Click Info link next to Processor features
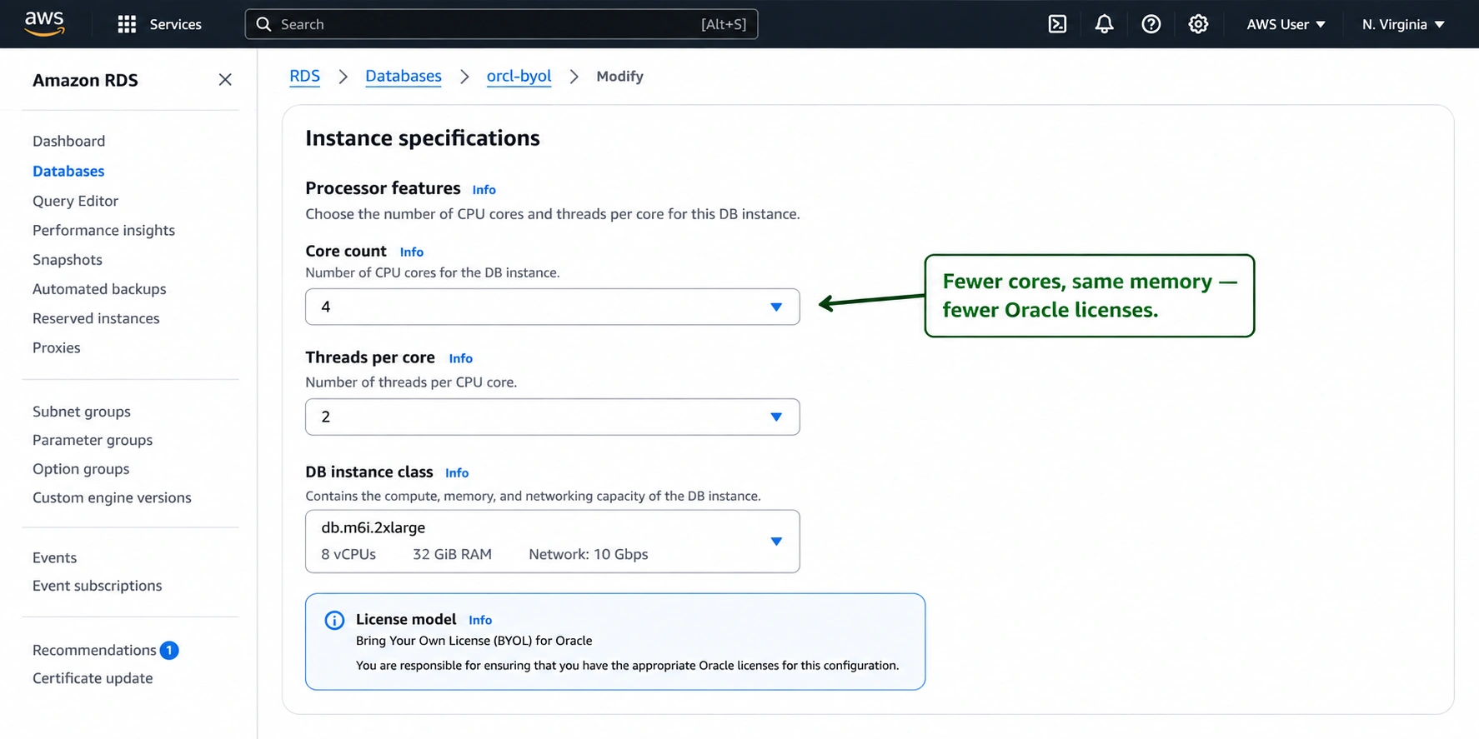Screen dimensions: 1479x739 pos(484,190)
